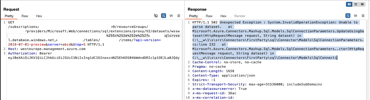Viewport: 370px width, 100px height.
Task: Click the Response panel title
Action: click(x=197, y=9)
